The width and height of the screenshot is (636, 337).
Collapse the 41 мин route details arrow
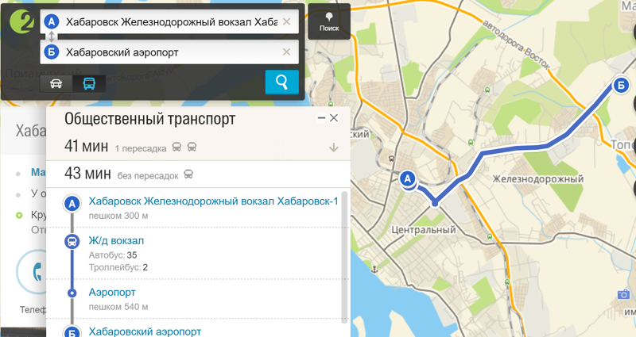click(333, 147)
